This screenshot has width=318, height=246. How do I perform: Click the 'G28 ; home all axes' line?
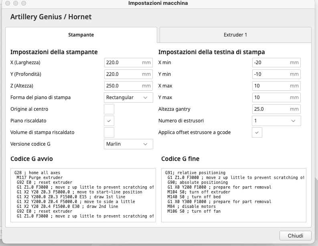pyautogui.click(x=37, y=173)
